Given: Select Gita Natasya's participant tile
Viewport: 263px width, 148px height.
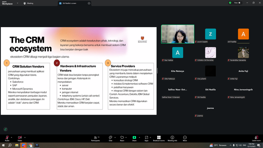Looking at the screenshot, I should pos(178,71).
